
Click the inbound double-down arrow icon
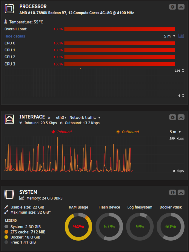21,123
